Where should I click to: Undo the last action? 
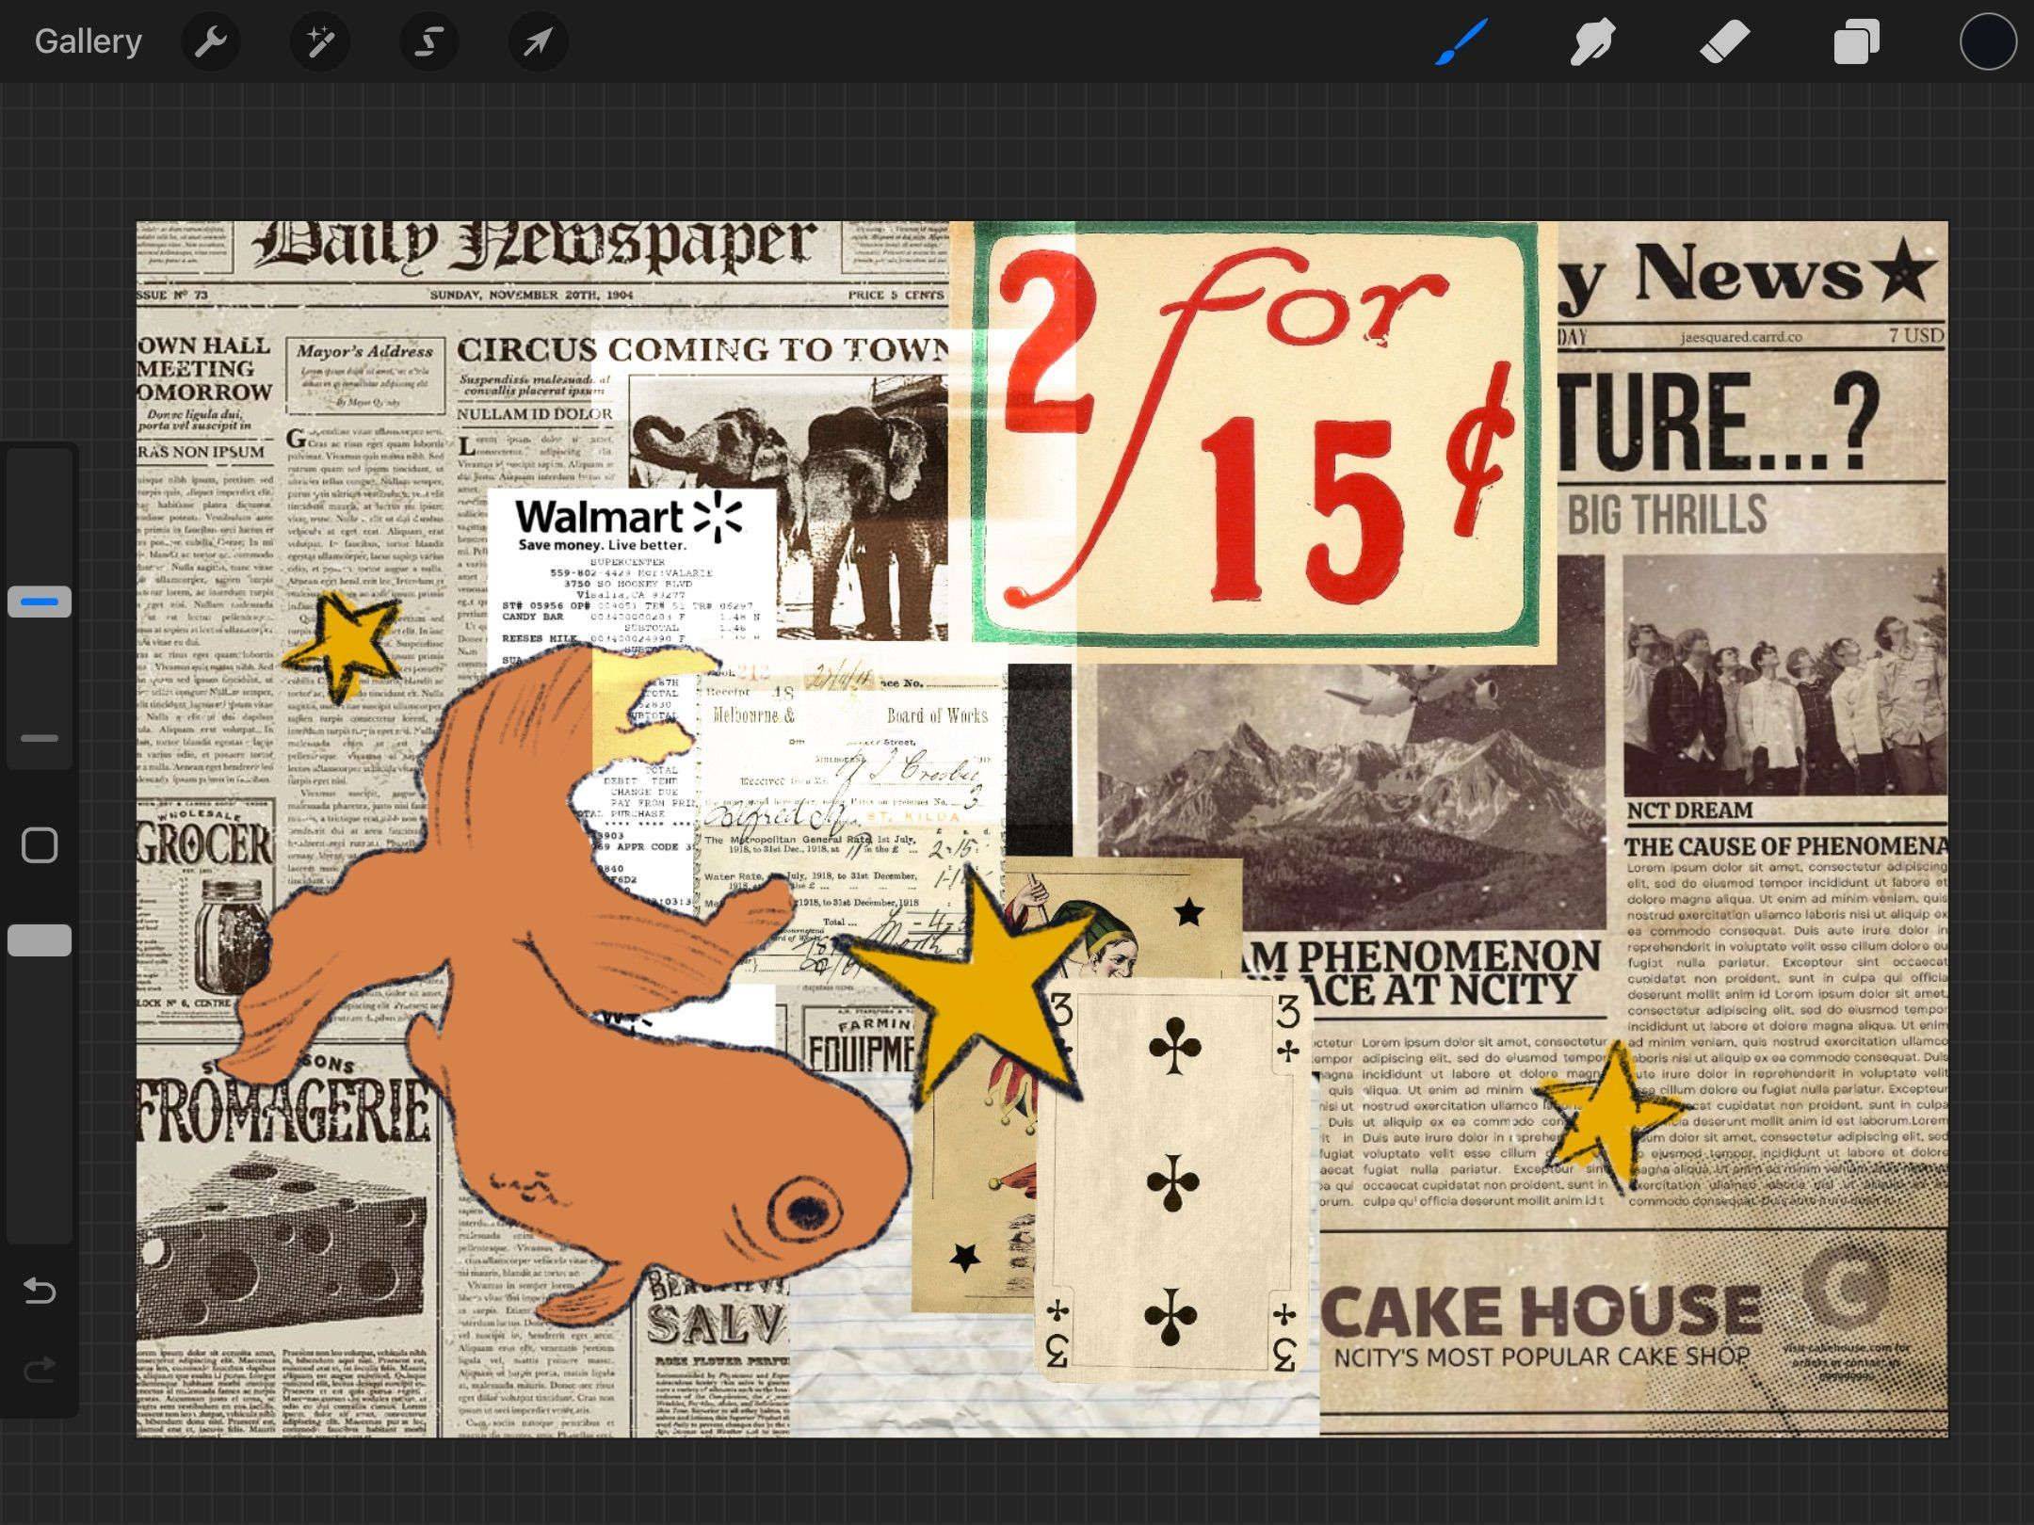tap(40, 1290)
